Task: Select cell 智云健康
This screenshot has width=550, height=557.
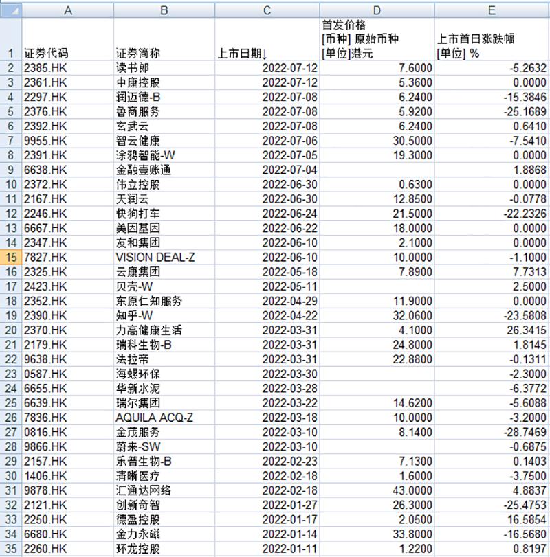Action: (x=164, y=141)
